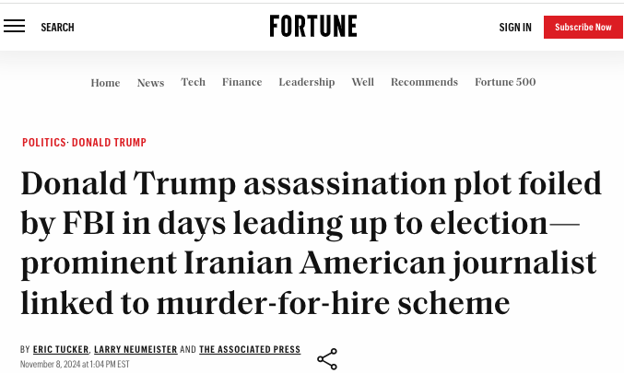This screenshot has height=373, width=624.
Task: Click the Subscribe Now button
Action: coord(583,27)
